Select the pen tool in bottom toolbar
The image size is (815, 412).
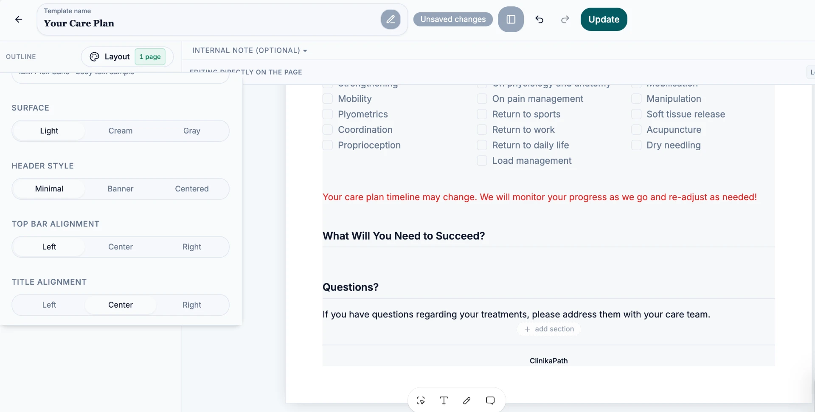(467, 401)
